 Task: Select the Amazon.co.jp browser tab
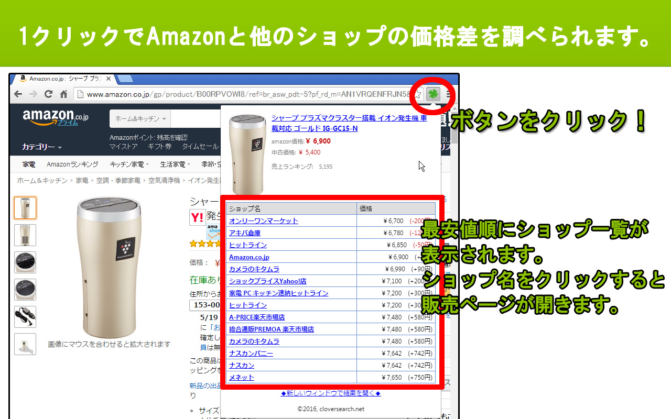tap(65, 79)
